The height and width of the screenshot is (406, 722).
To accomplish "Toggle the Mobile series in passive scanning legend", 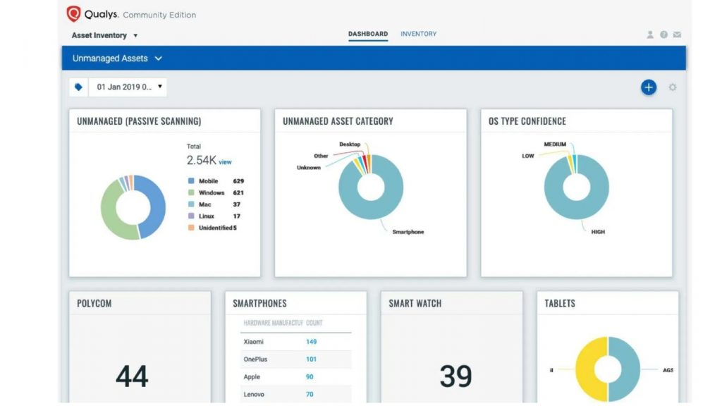I will 210,180.
